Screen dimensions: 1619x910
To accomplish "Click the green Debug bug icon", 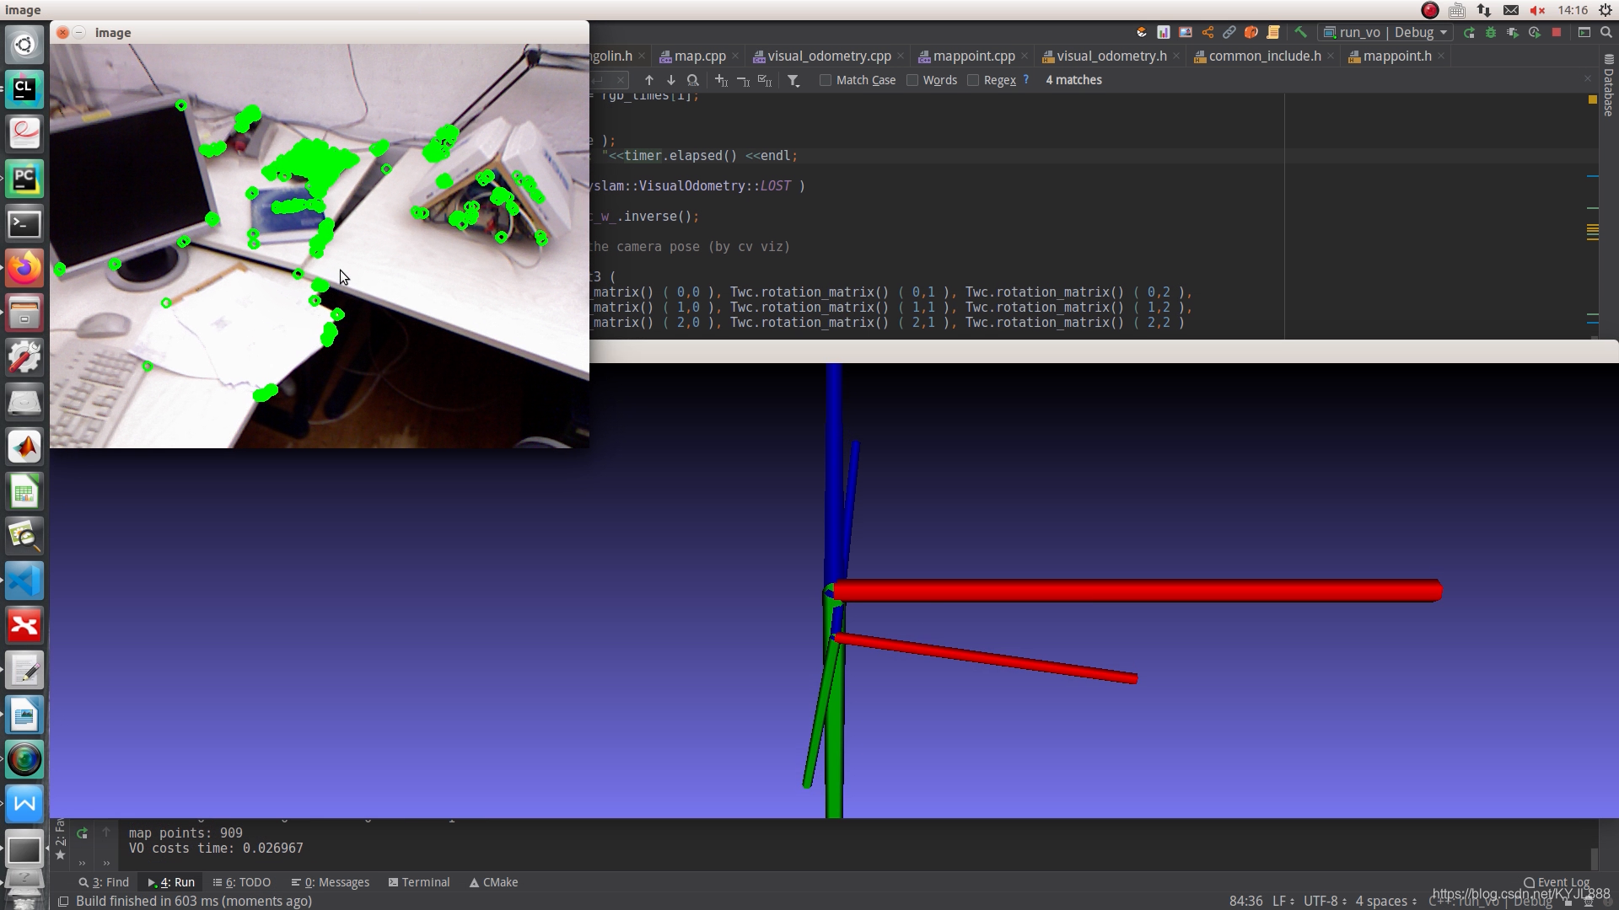I will pos(1491,32).
